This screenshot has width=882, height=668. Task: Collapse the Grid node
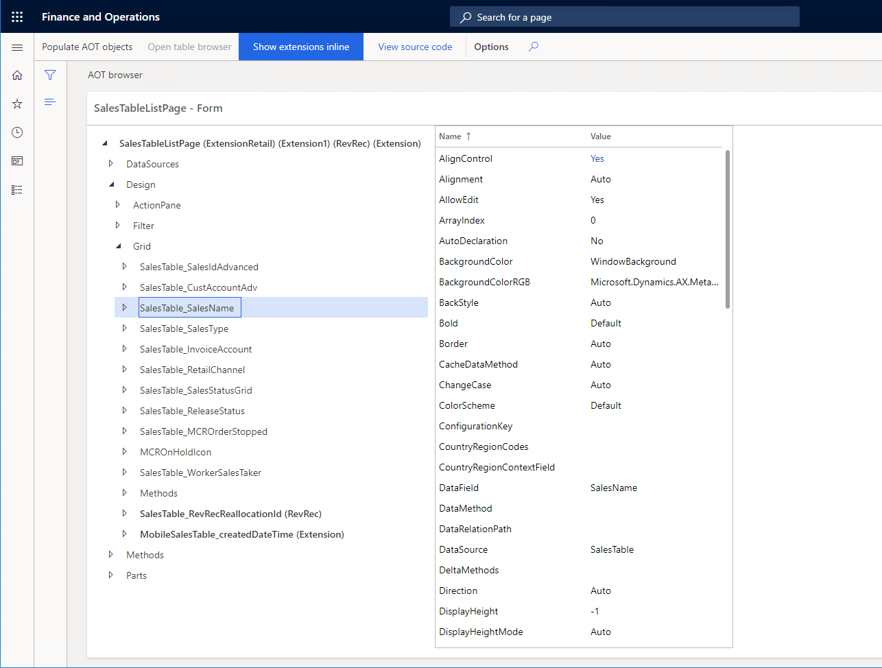coord(119,246)
